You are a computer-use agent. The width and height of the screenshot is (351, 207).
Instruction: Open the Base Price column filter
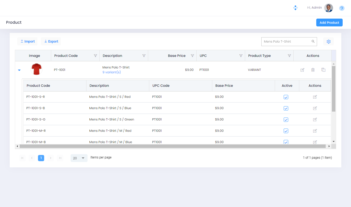[192, 56]
